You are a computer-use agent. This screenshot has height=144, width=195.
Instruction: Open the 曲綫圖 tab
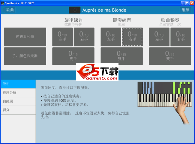[x=18, y=101]
